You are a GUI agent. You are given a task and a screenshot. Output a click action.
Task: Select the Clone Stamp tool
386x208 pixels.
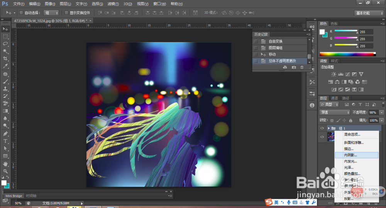pyautogui.click(x=5, y=89)
